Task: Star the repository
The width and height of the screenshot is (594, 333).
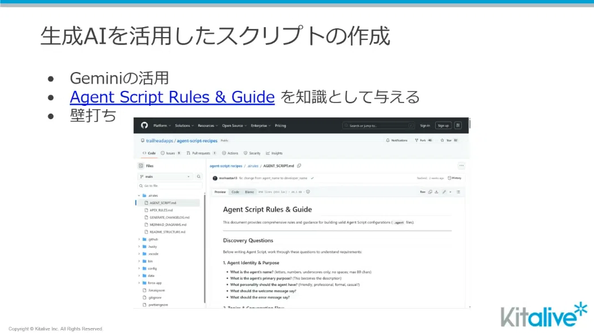Action: 450,140
